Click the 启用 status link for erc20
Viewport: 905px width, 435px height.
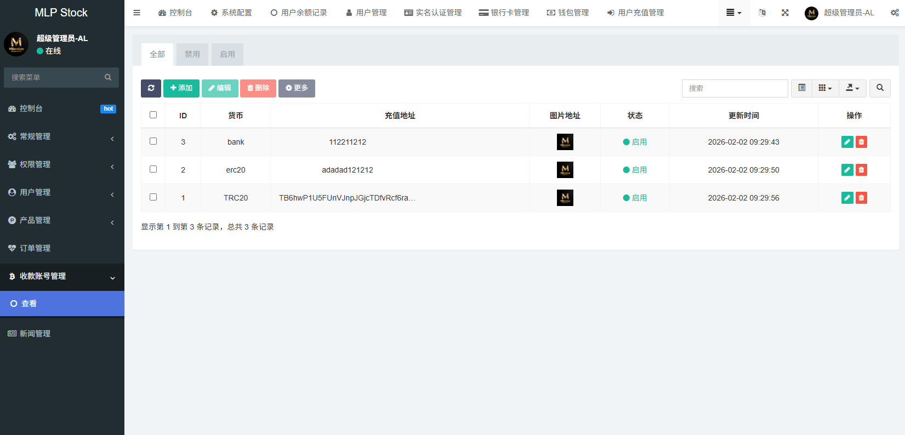coord(639,170)
